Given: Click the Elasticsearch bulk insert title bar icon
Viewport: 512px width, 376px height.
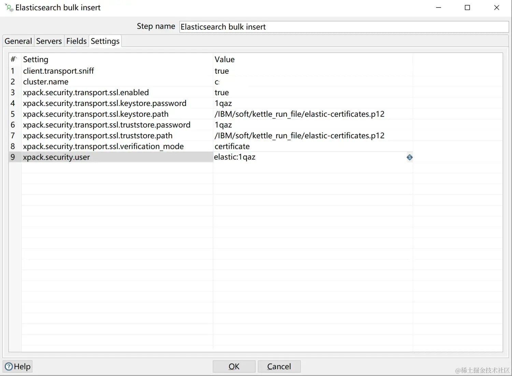Looking at the screenshot, I should [x=9, y=7].
